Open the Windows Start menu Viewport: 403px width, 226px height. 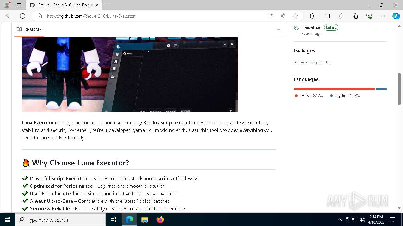8,220
